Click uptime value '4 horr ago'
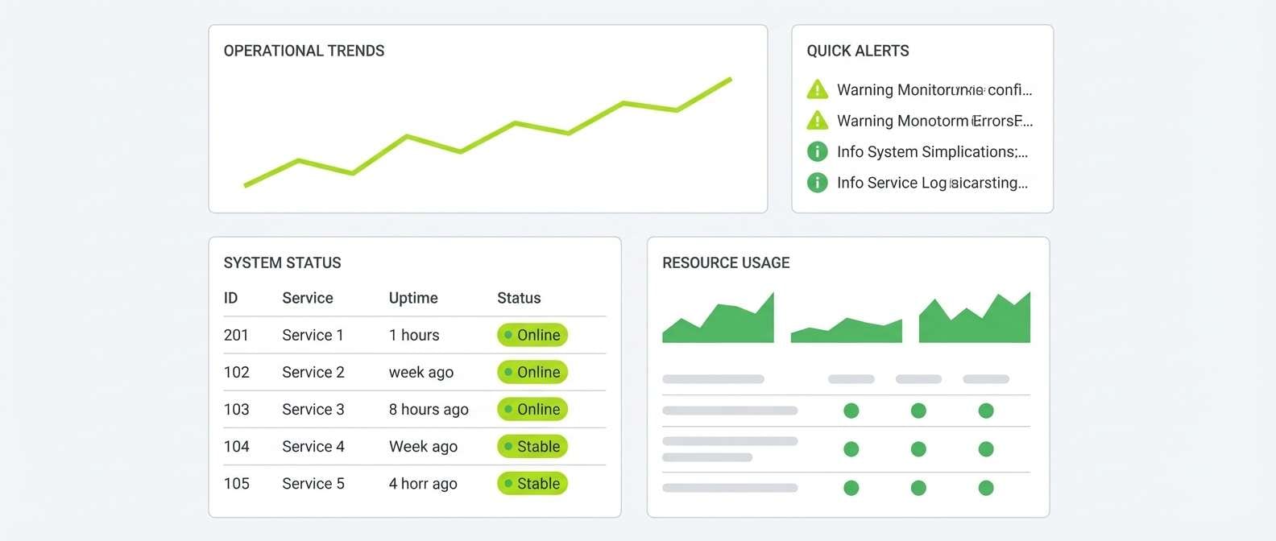 pos(423,483)
